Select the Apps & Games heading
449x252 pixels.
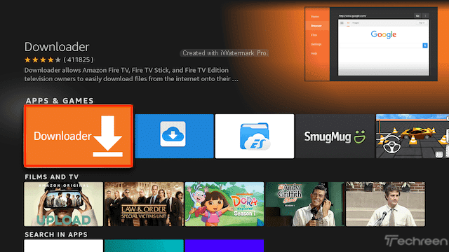(60, 101)
